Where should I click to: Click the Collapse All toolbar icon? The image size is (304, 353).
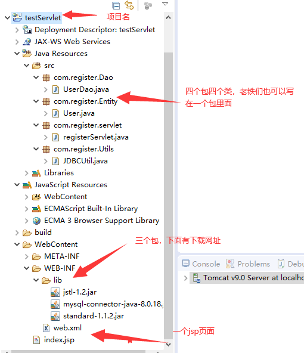click(x=116, y=5)
